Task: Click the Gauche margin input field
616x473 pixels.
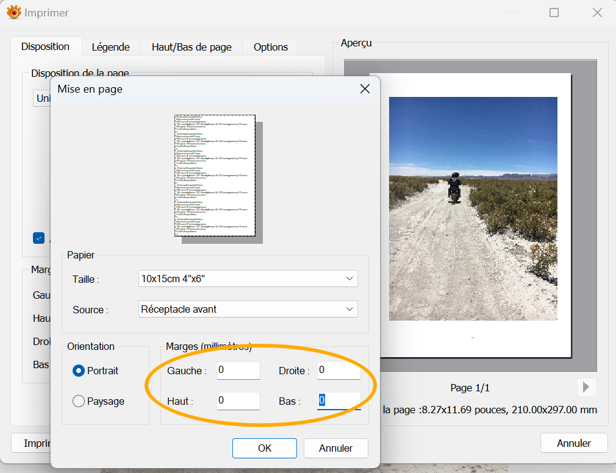Action: 238,371
